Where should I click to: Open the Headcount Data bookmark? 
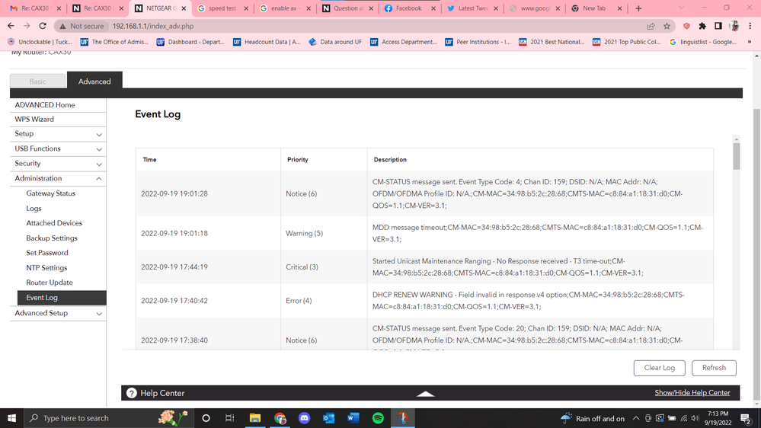click(267, 42)
